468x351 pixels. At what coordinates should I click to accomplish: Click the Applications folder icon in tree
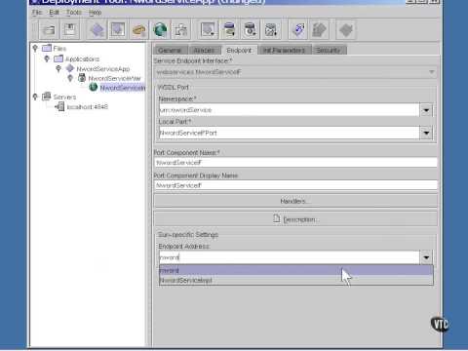pyautogui.click(x=58, y=58)
